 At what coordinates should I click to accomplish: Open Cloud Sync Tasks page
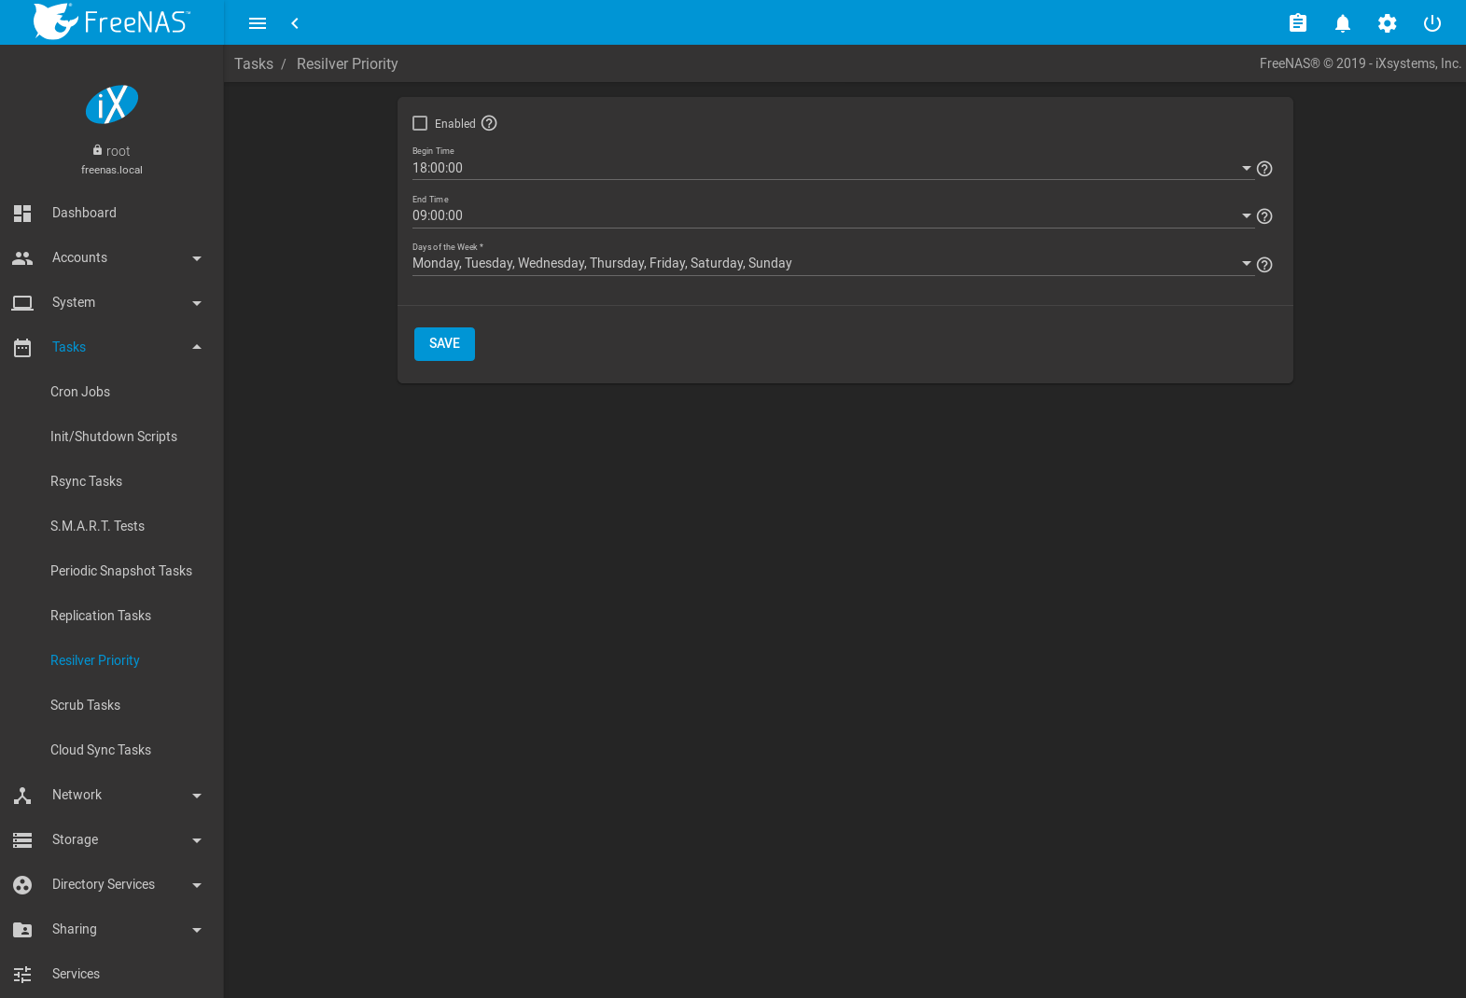click(101, 750)
